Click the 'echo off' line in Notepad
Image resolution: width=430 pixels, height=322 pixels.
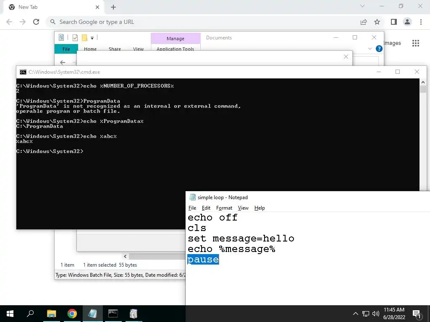coord(212,218)
